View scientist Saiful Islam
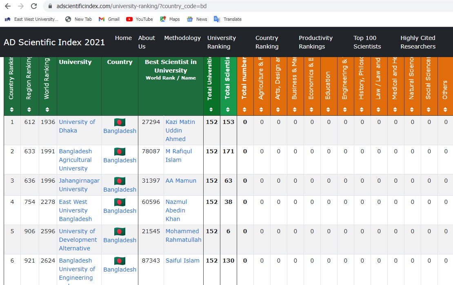 [182, 261]
